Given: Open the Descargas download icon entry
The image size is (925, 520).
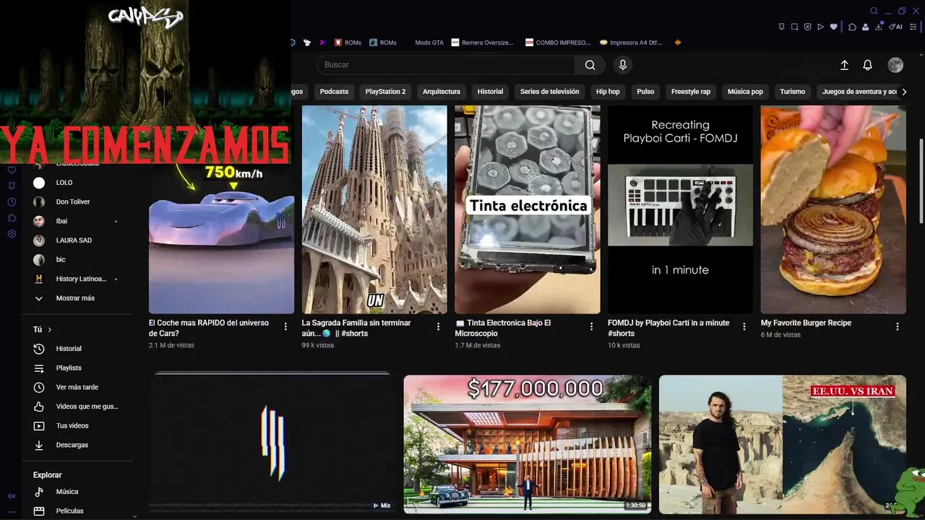Looking at the screenshot, I should [x=39, y=445].
